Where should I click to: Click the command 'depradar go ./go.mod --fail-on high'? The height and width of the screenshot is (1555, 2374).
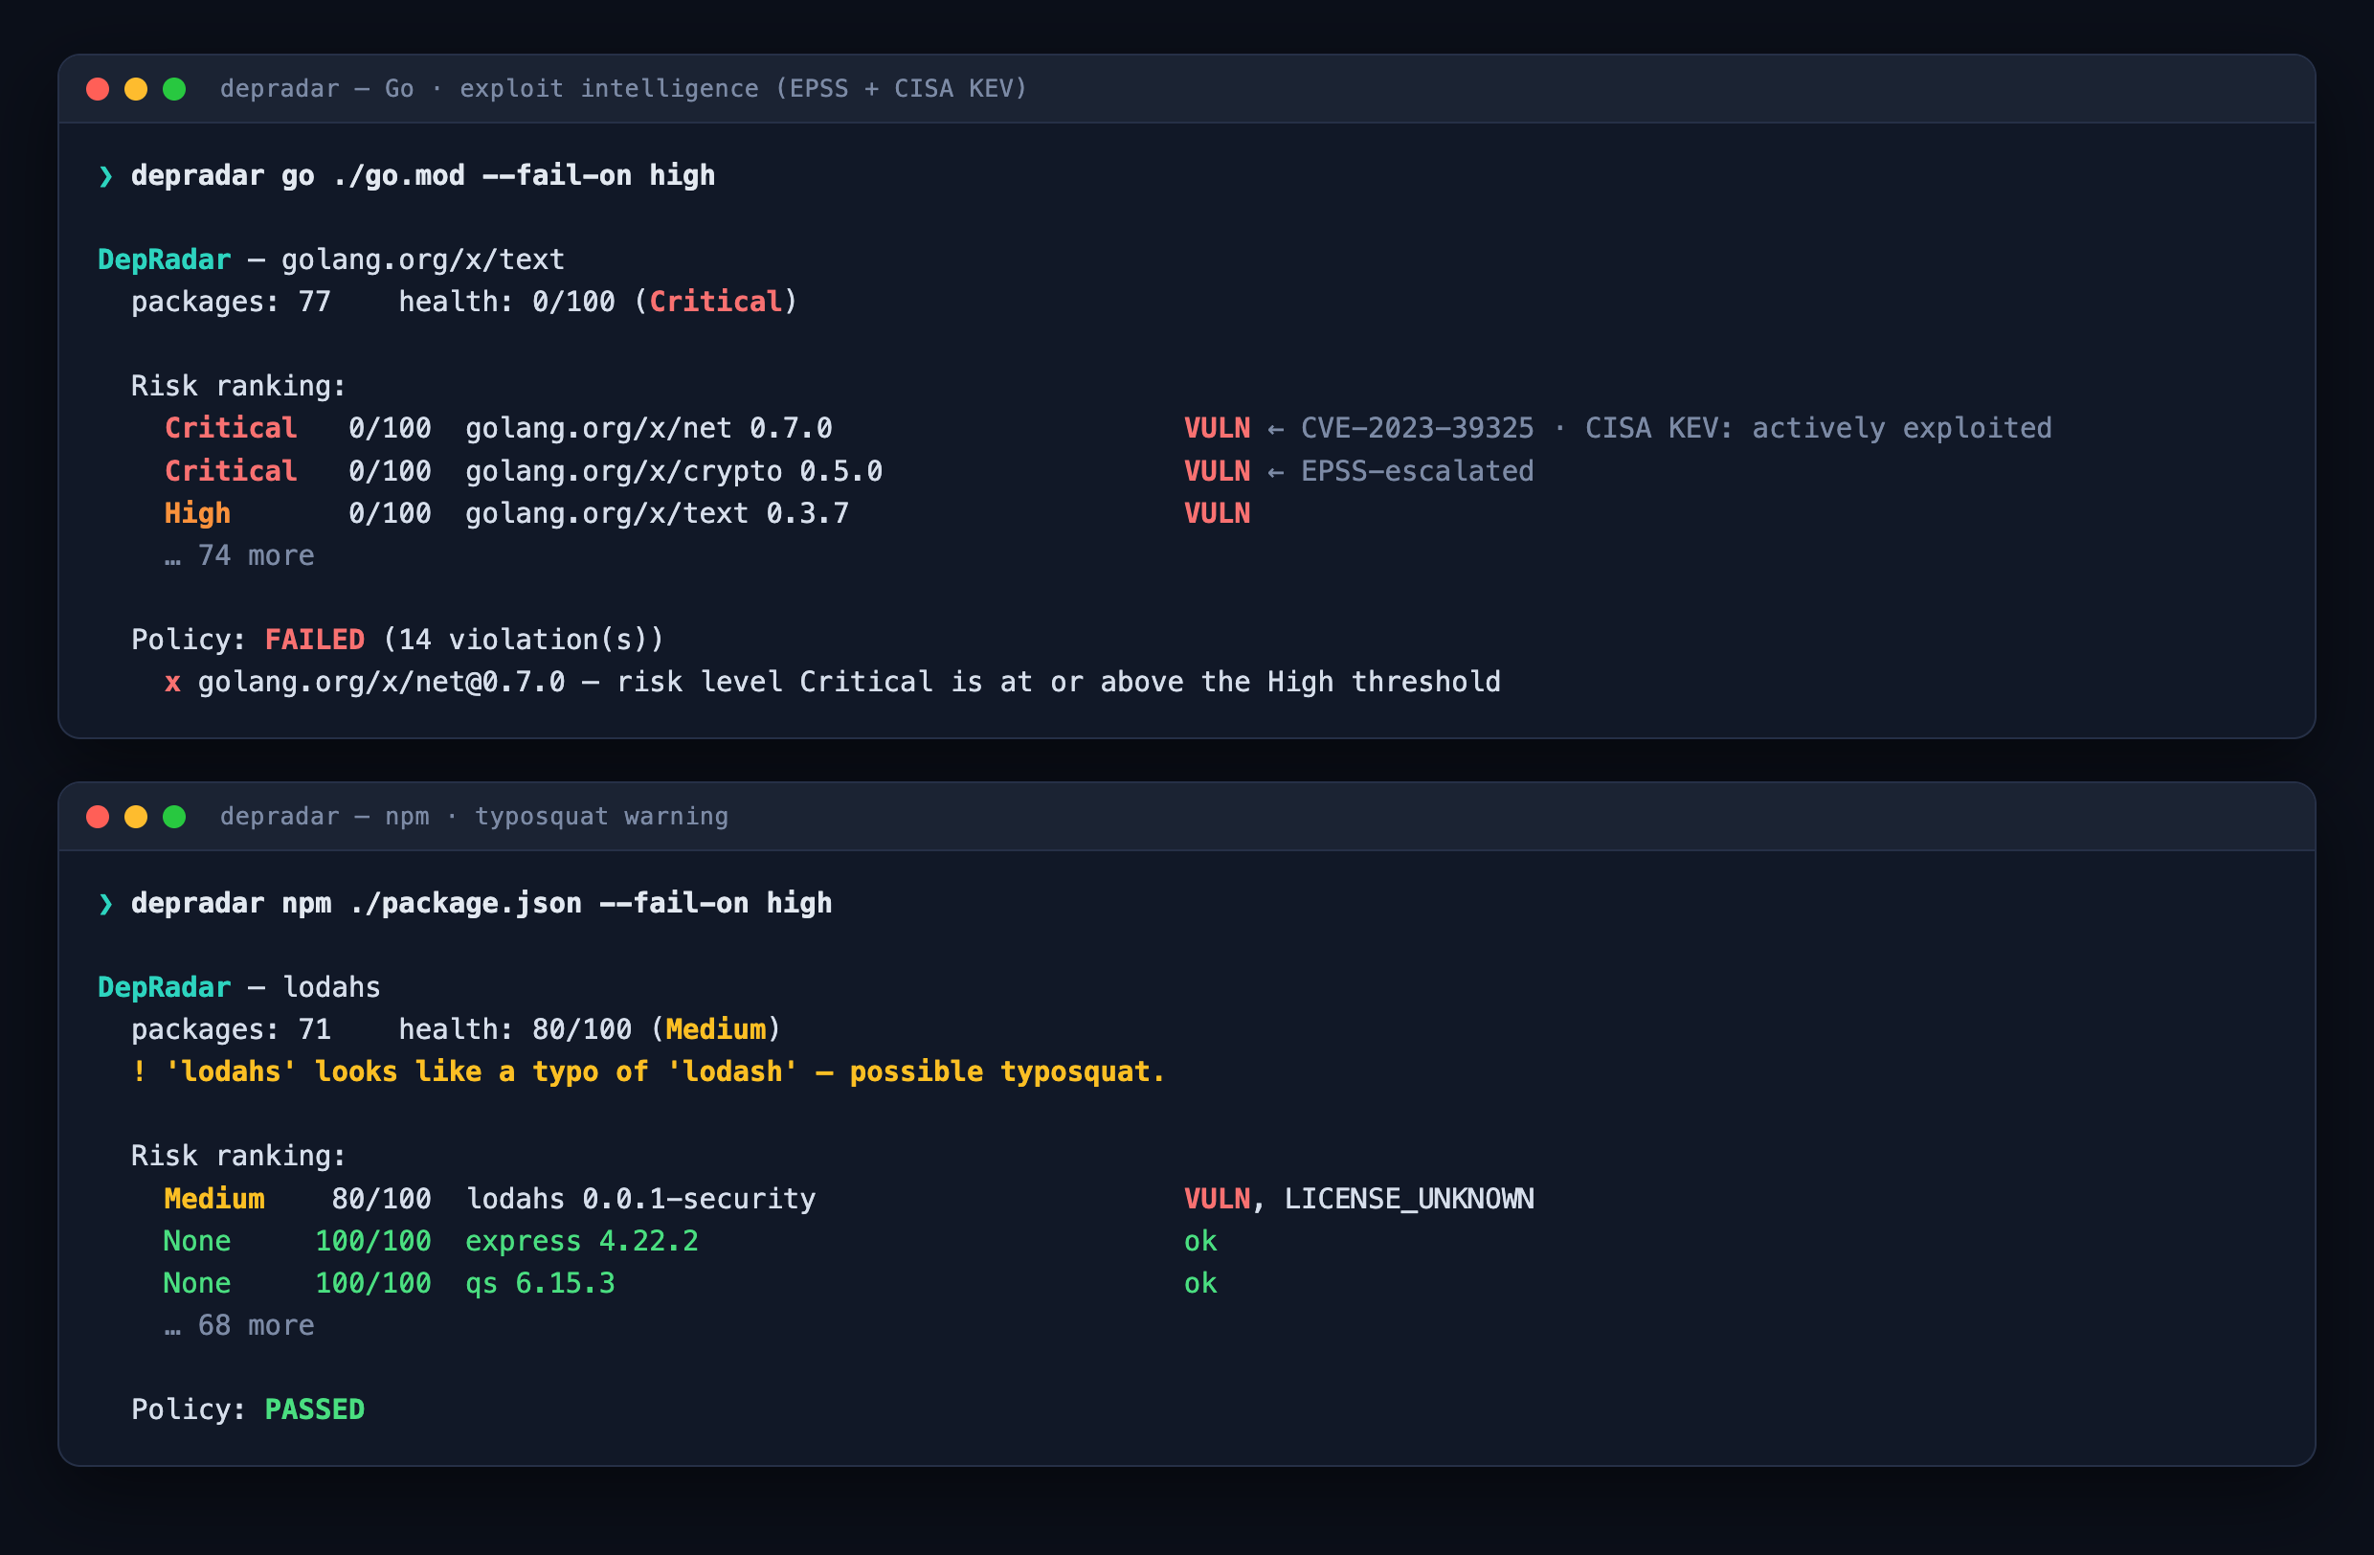423,176
